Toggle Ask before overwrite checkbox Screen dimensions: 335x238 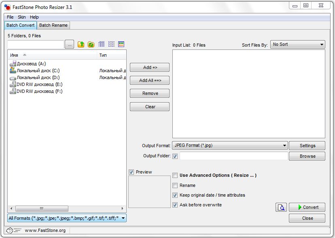175,205
